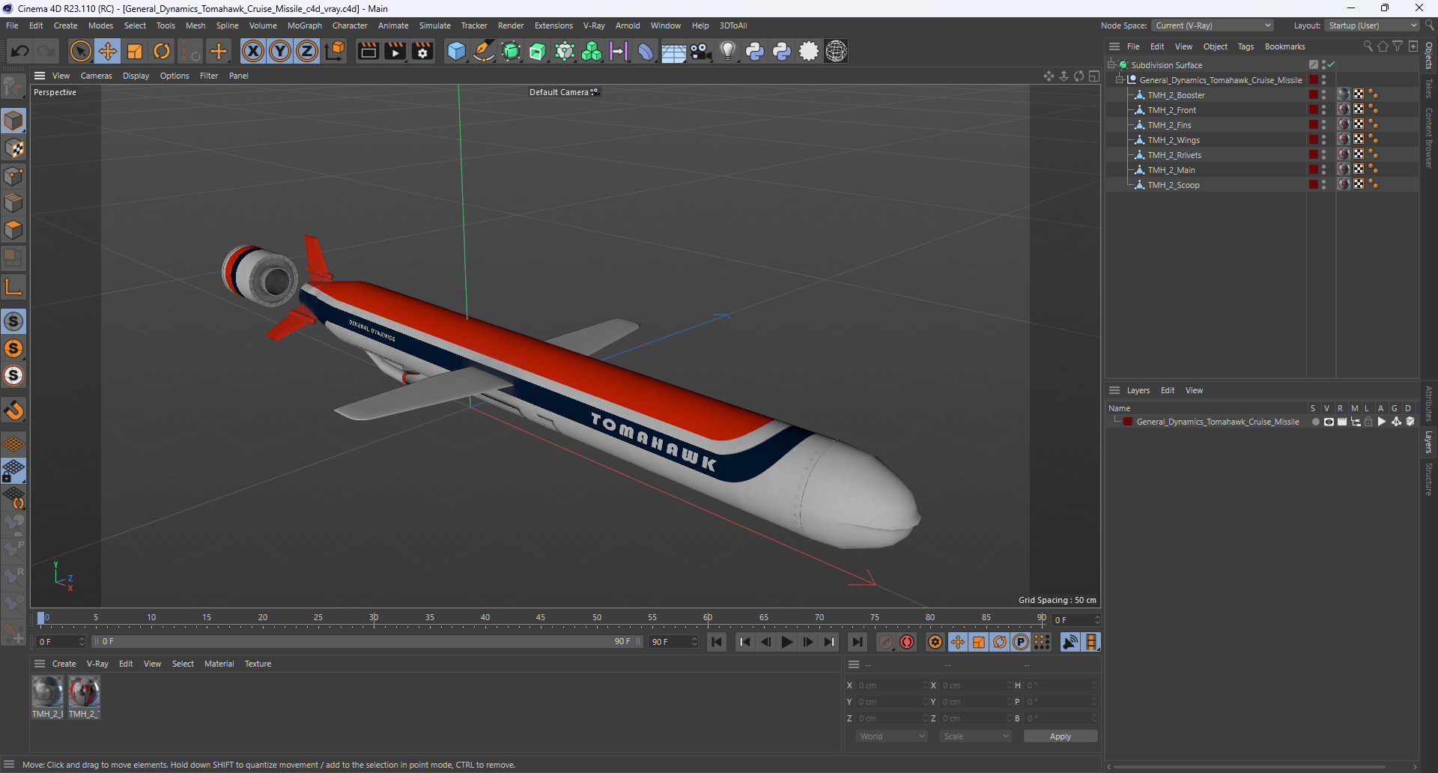Screen dimensions: 1438x773
Task: Open viewport Cameras menu
Action: point(96,76)
